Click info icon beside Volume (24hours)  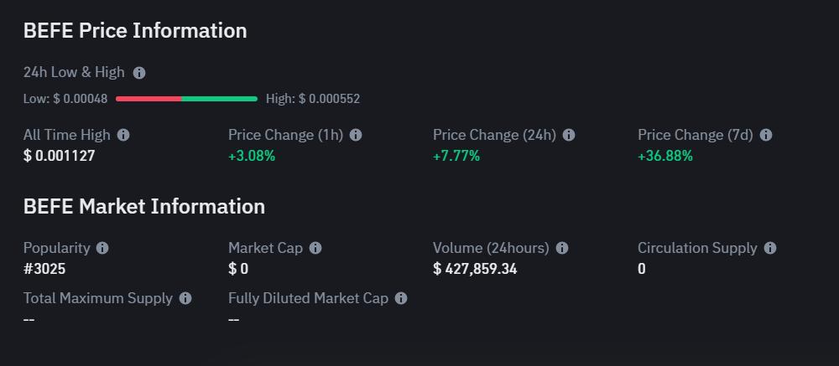coord(562,249)
